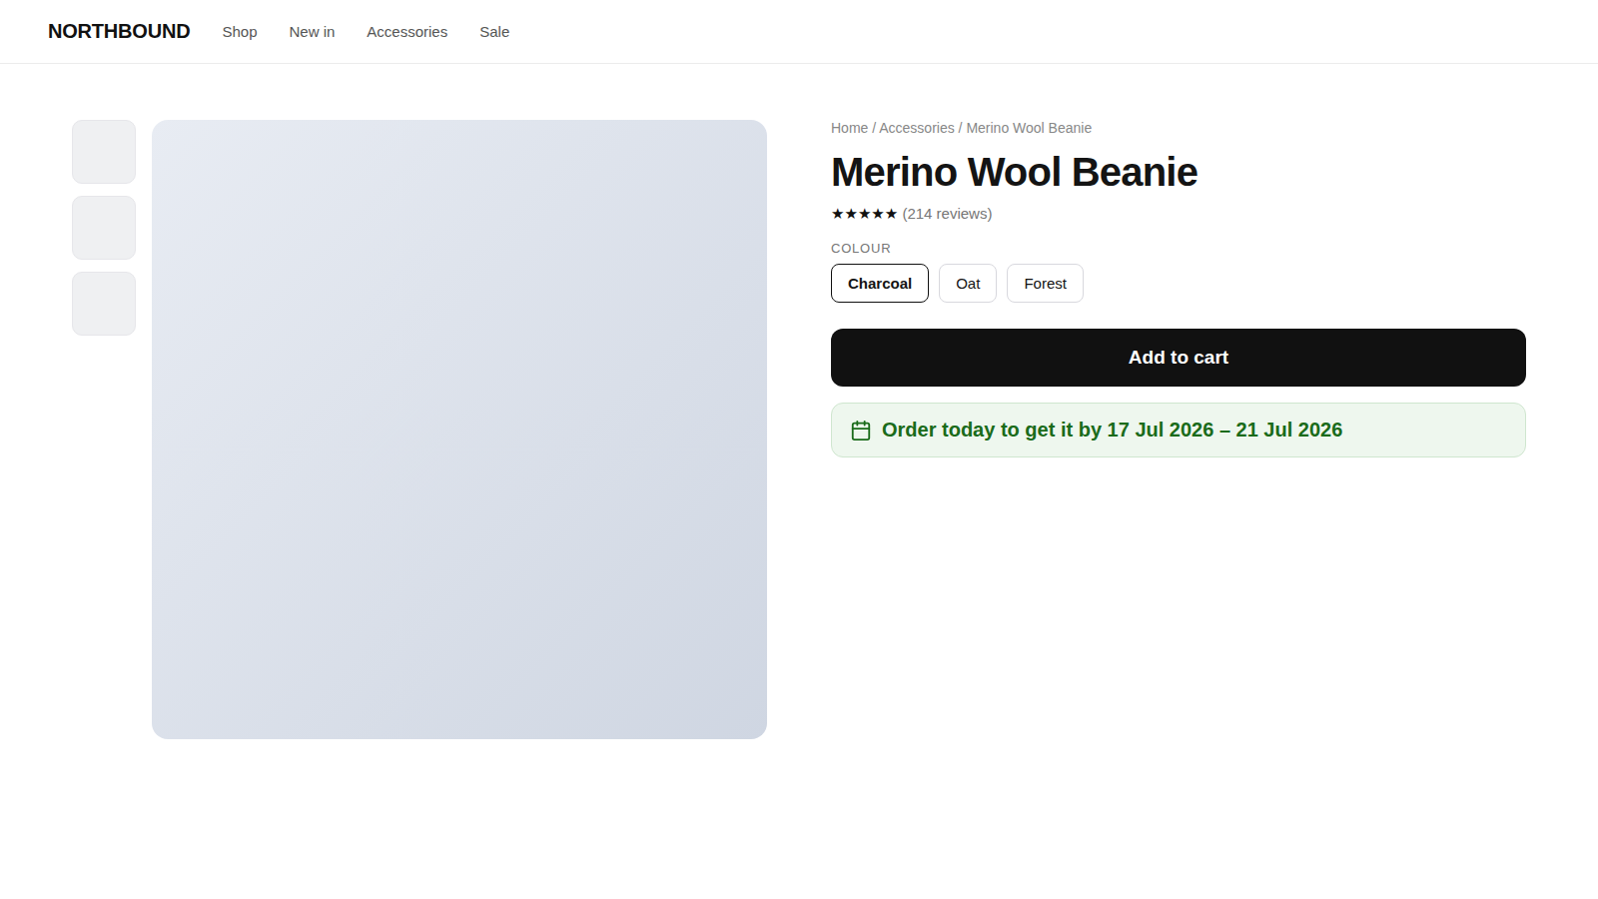Open the New in navigation link
Screen dimensions: 1598x899
(312, 32)
